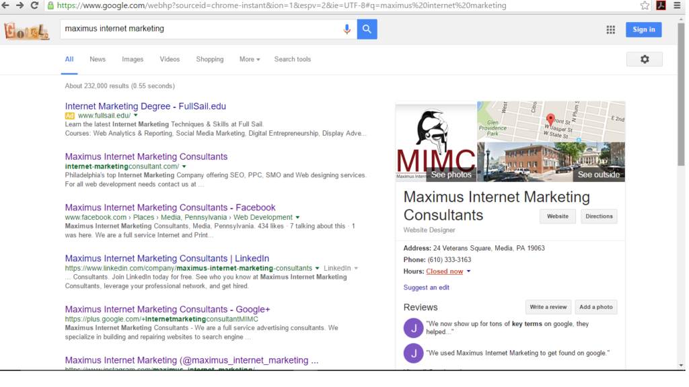Expand business hours dropdown arrow
The width and height of the screenshot is (689, 387).
point(469,271)
